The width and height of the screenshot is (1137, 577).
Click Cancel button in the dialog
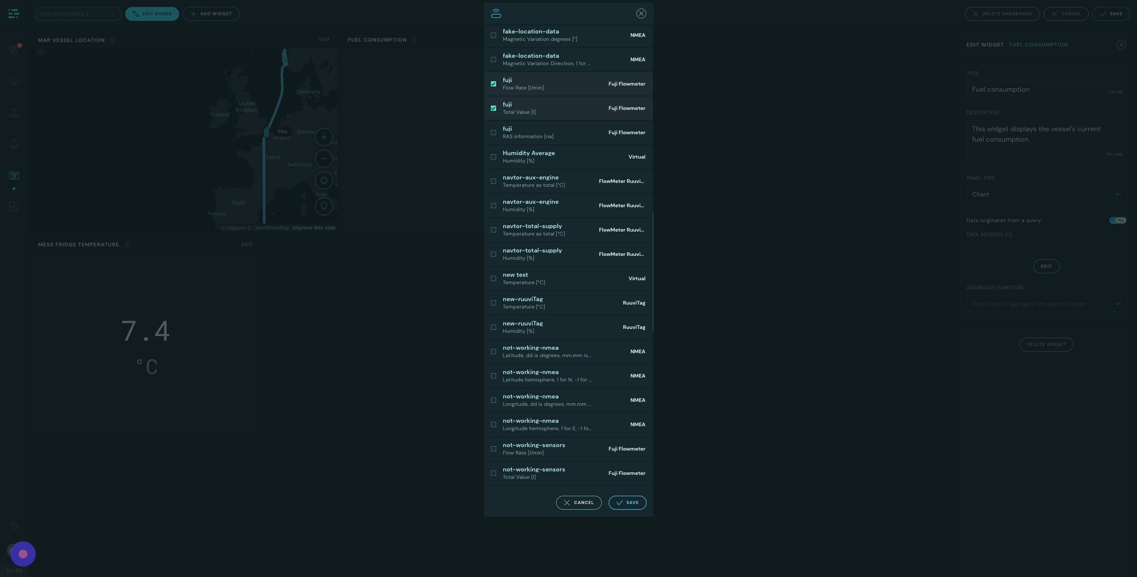tap(578, 502)
